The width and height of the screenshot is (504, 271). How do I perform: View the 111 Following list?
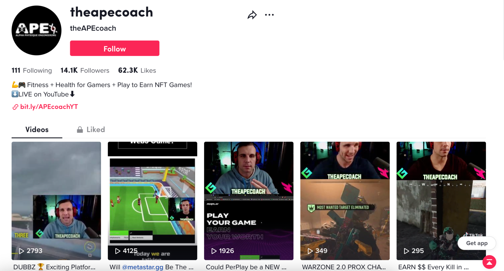[x=31, y=70]
